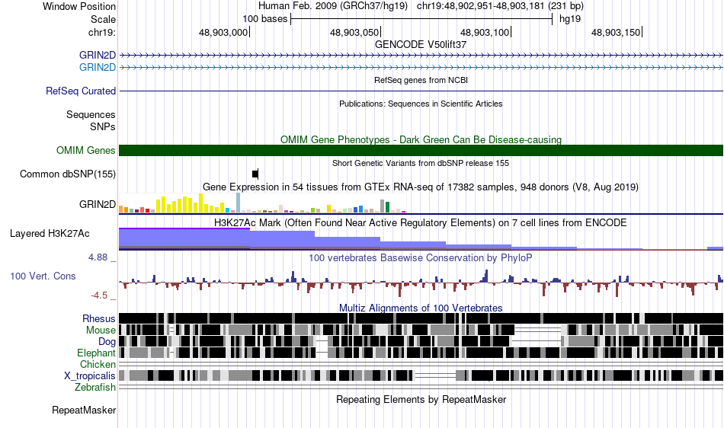Click the X_tropicalis alignment block row
This screenshot has height=428, width=724.
[x=421, y=375]
